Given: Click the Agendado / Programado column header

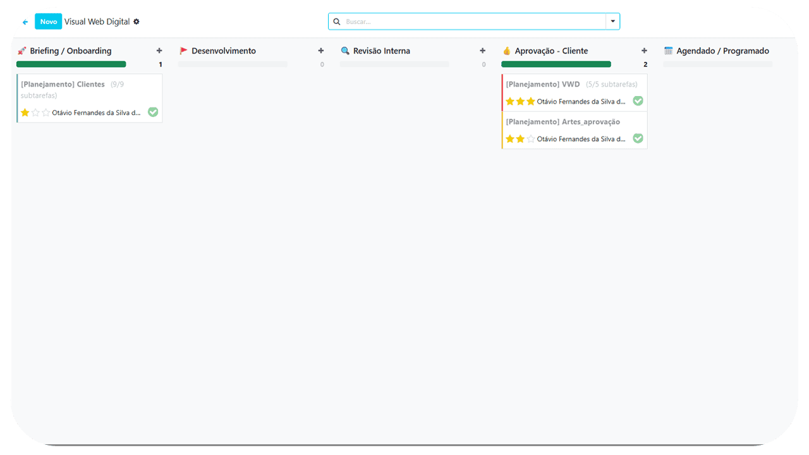Looking at the screenshot, I should (x=722, y=51).
